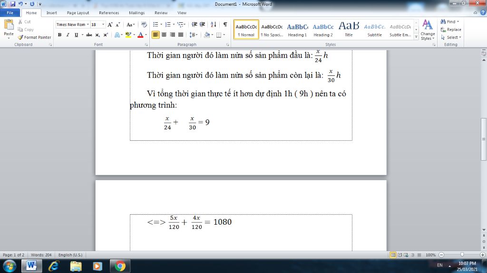Toggle superscript formatting
The image size is (487, 273).
(x=106, y=35)
